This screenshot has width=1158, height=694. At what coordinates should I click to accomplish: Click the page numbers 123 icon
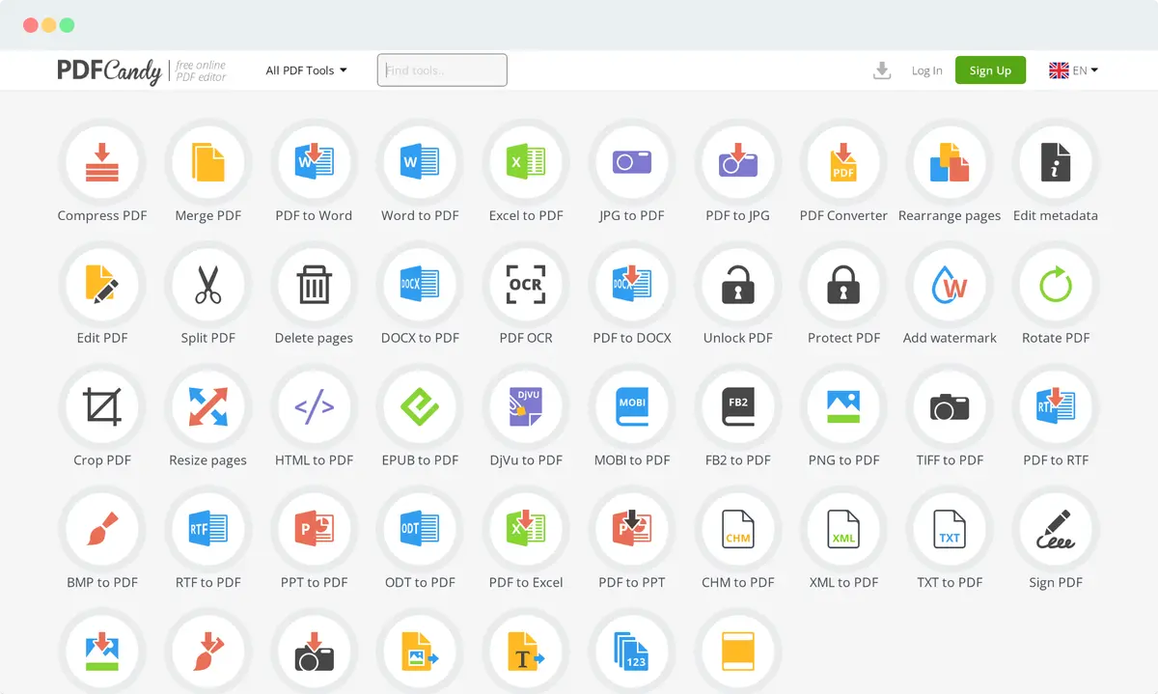point(632,652)
